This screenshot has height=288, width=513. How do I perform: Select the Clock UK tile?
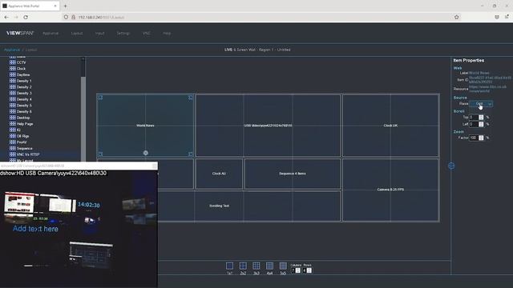pyautogui.click(x=390, y=126)
